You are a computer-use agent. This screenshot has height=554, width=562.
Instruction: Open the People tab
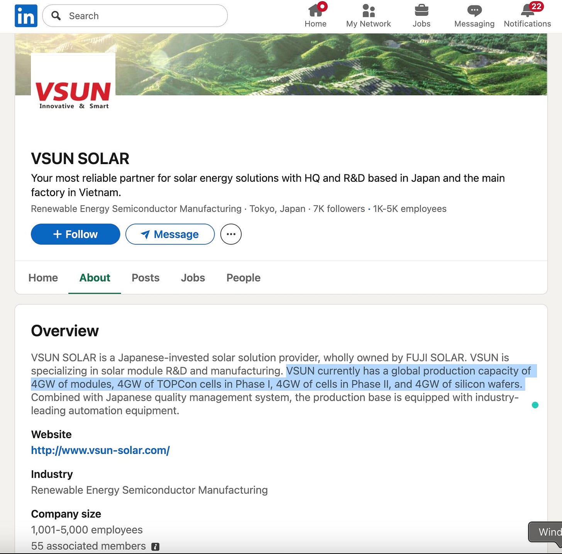pyautogui.click(x=243, y=278)
